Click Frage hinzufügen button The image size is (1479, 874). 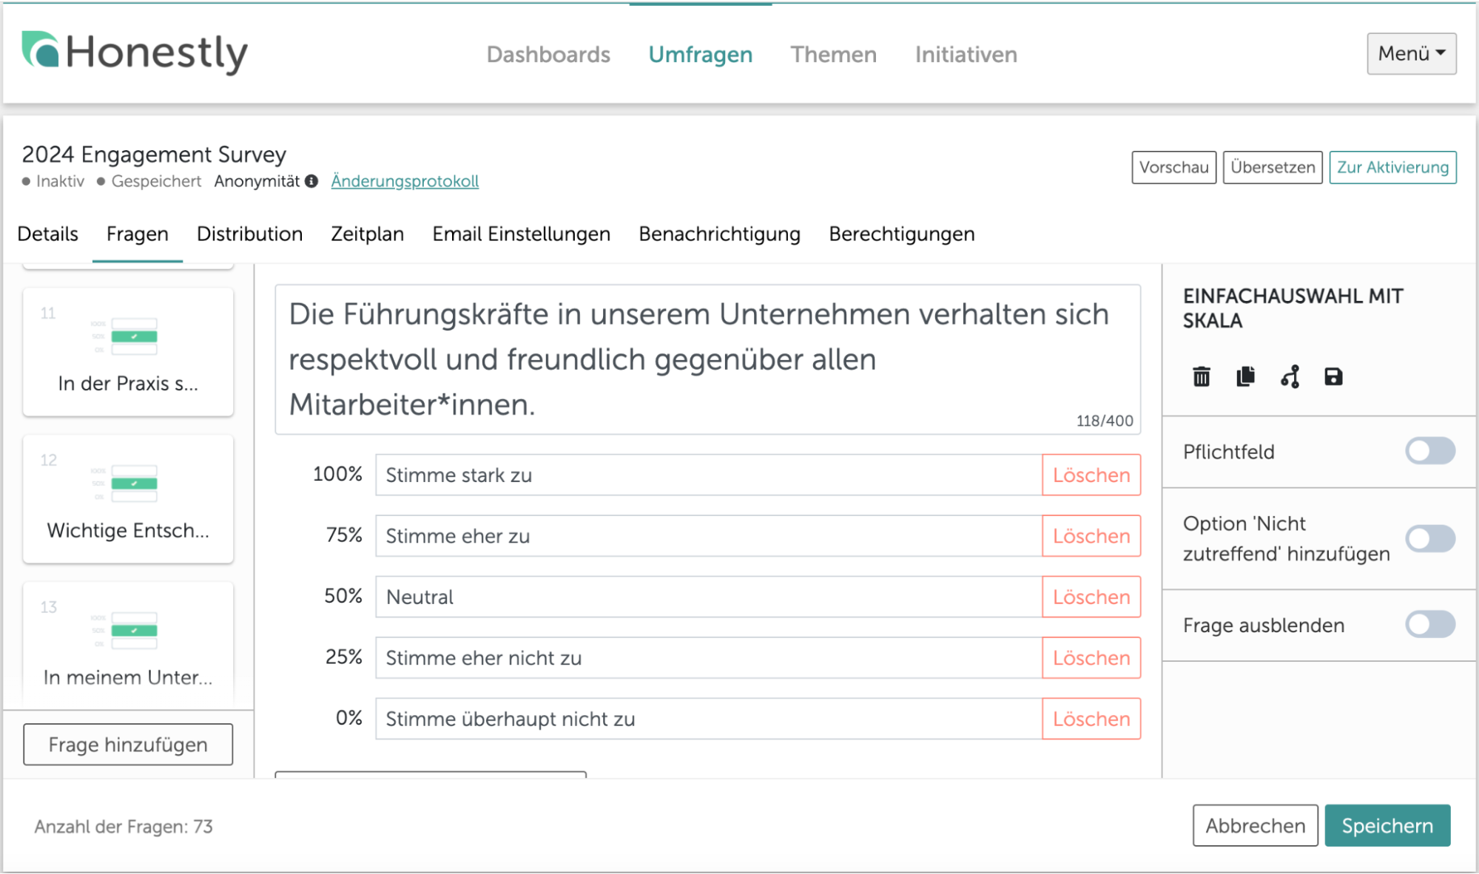pyautogui.click(x=128, y=745)
